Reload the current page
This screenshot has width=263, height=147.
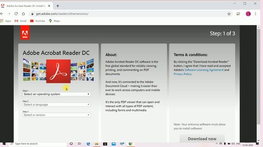16,14
